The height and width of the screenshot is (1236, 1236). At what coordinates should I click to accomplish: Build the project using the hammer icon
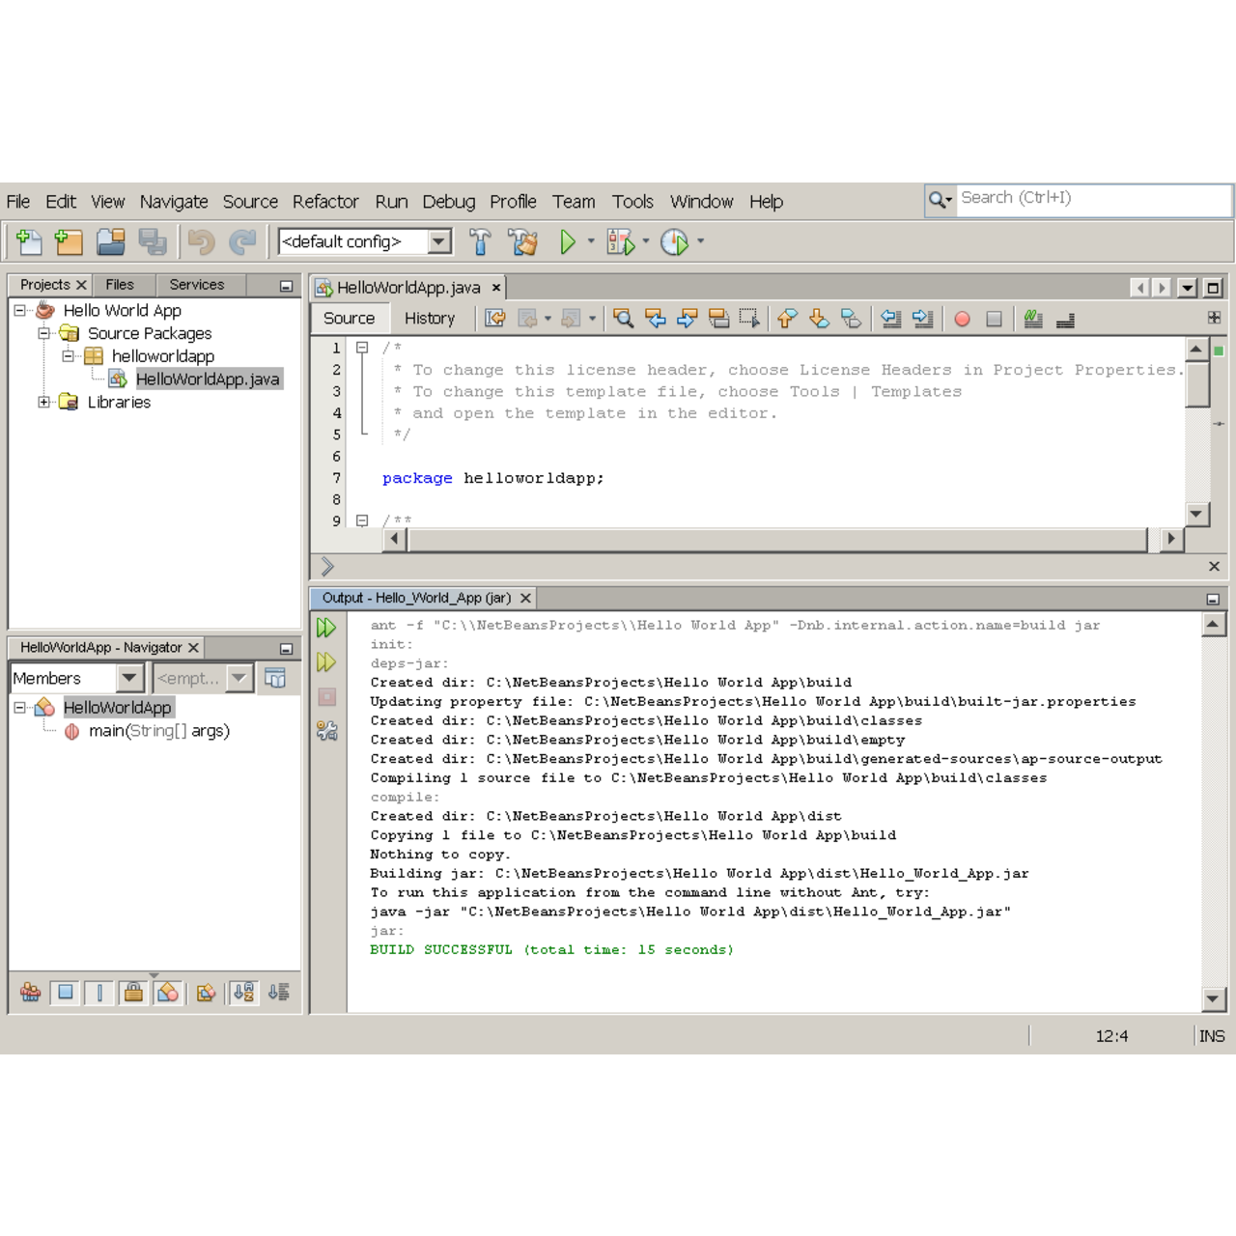click(x=478, y=241)
